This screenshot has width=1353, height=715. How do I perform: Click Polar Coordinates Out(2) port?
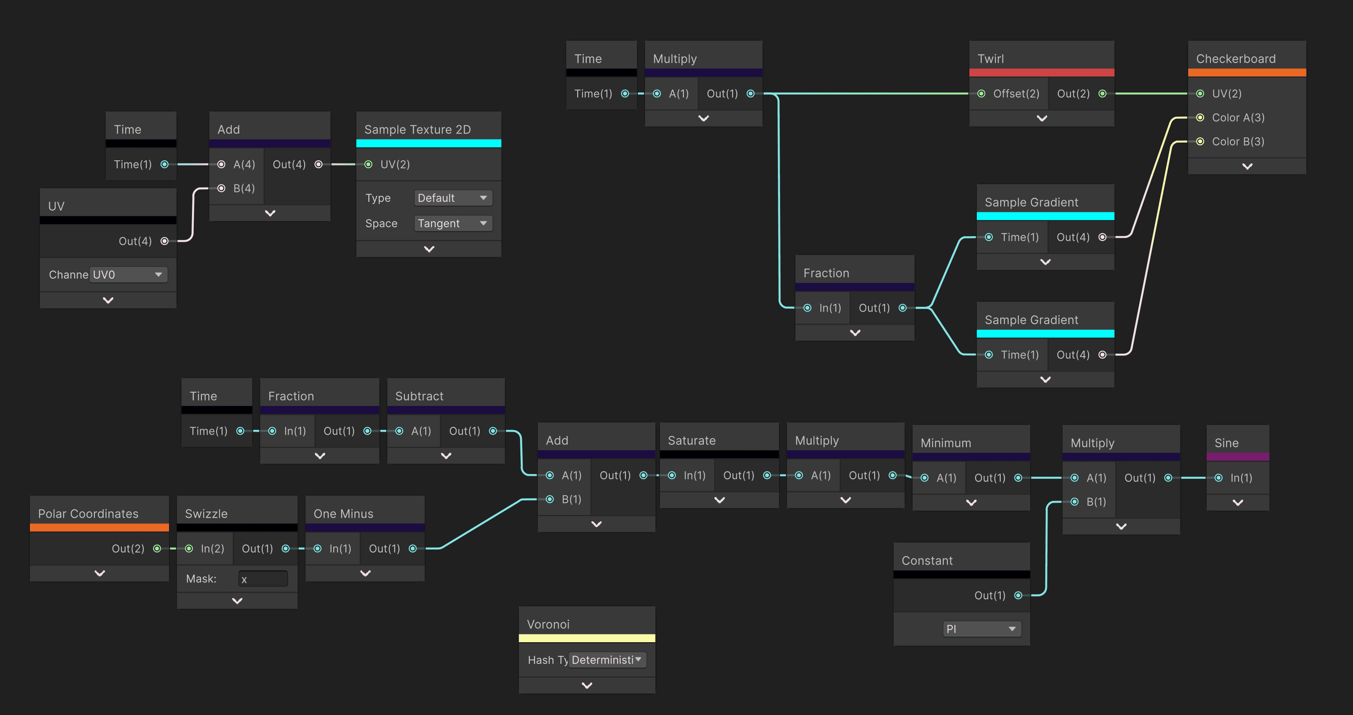tap(157, 549)
